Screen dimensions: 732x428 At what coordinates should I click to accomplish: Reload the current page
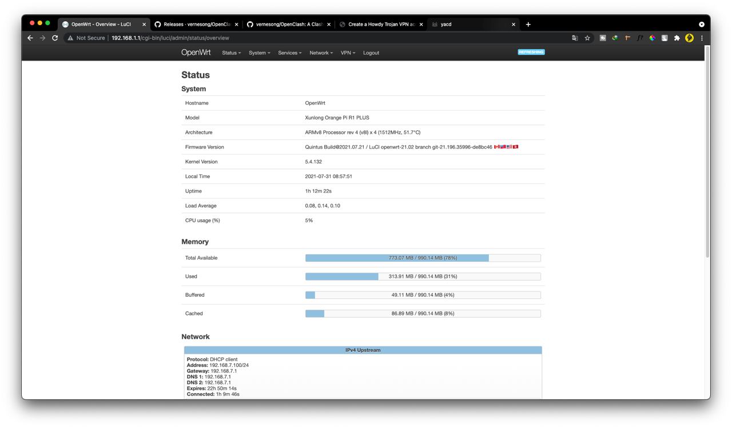point(55,38)
